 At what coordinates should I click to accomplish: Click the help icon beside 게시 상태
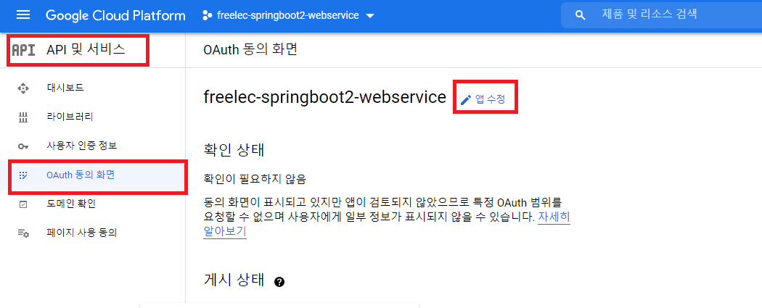(x=279, y=282)
